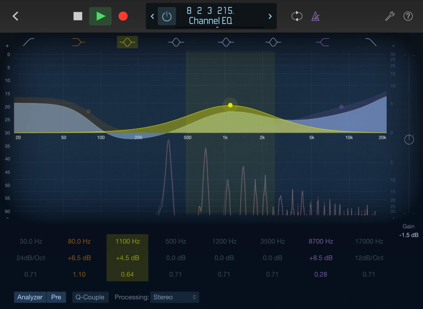This screenshot has width=423, height=309.
Task: Go to the previous plugin with the left chevron
Action: tap(152, 16)
